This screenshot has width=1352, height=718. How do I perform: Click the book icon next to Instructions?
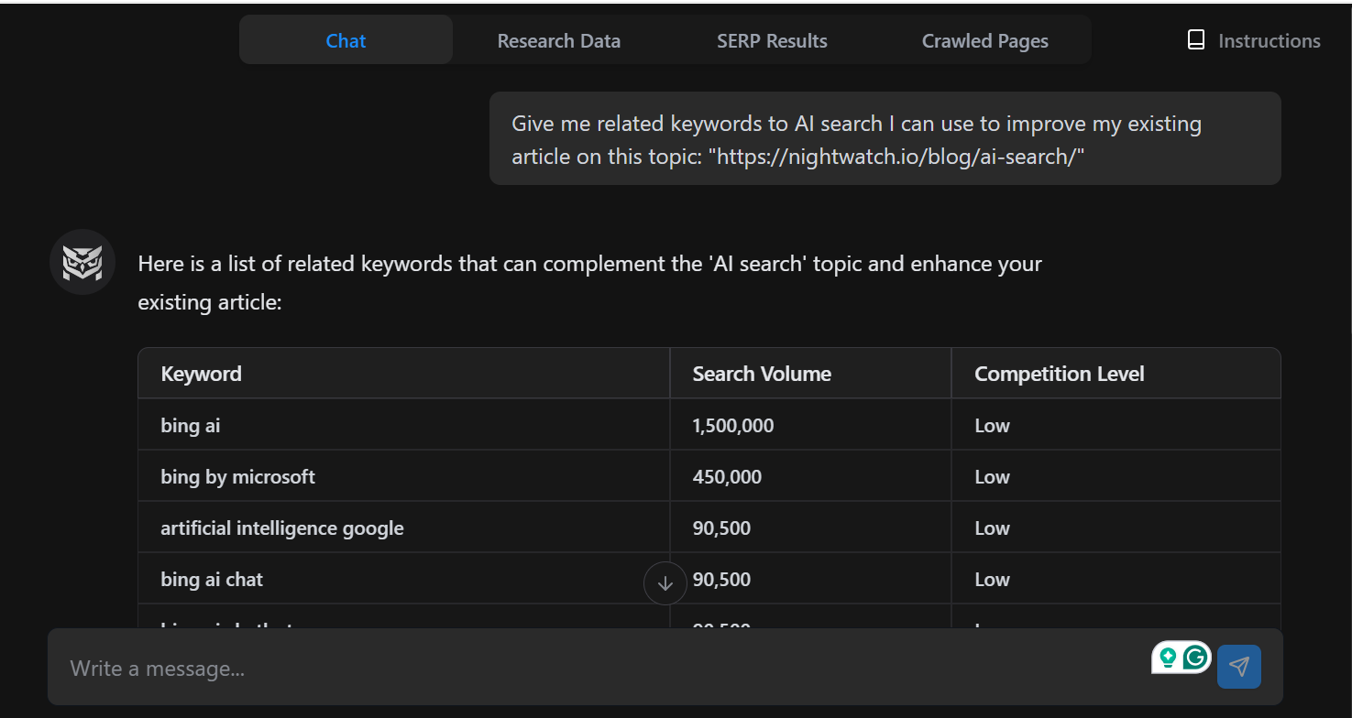coord(1195,39)
